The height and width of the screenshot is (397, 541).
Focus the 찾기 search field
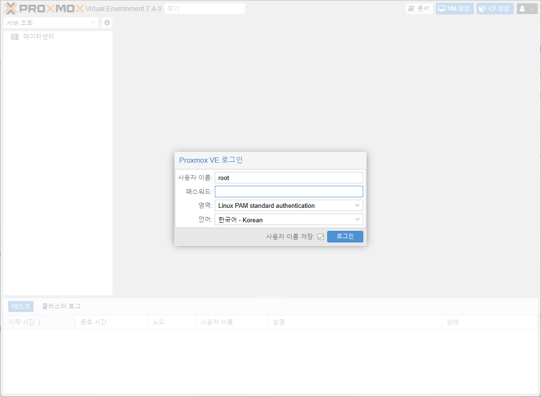click(205, 9)
